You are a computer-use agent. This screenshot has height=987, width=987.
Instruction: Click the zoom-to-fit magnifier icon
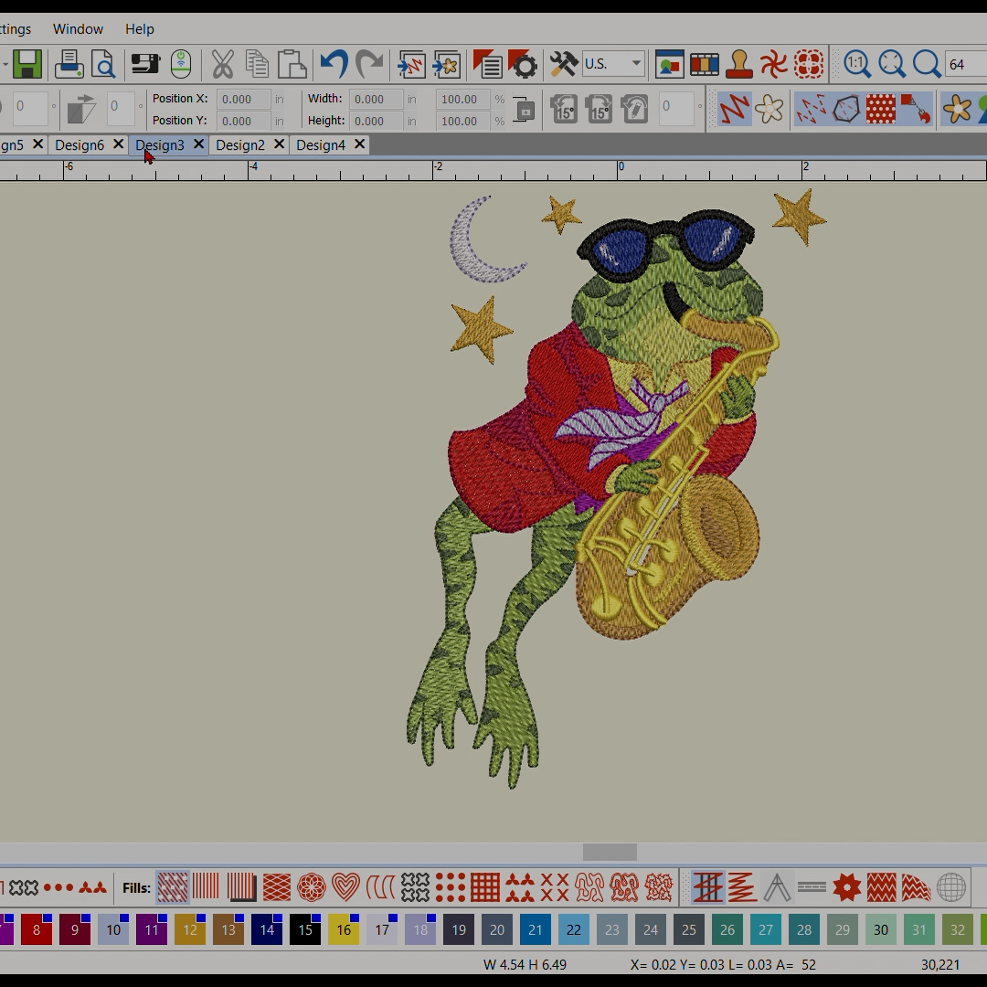click(892, 64)
